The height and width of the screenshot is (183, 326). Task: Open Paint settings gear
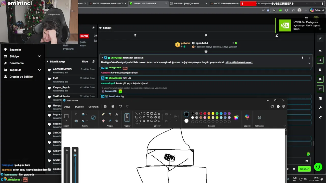point(284,106)
